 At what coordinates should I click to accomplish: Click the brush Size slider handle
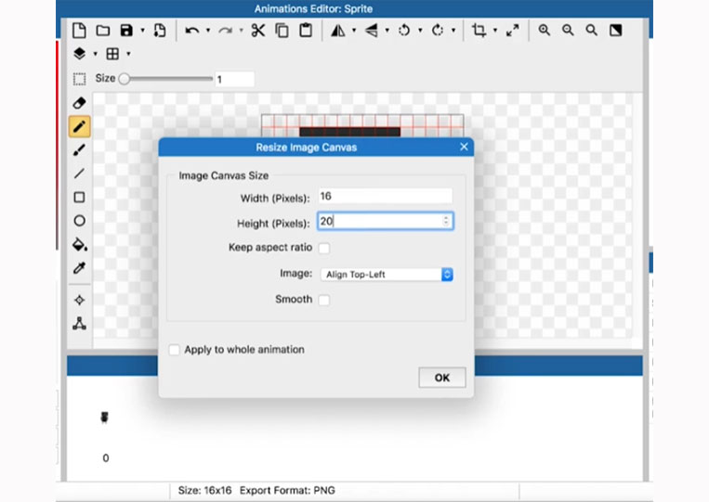coord(124,79)
